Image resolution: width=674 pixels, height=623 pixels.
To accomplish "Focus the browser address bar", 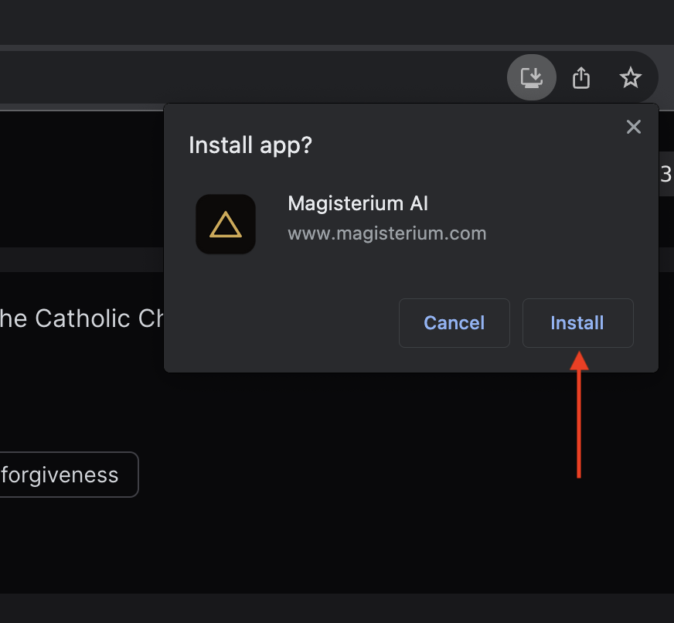I will pos(232,77).
